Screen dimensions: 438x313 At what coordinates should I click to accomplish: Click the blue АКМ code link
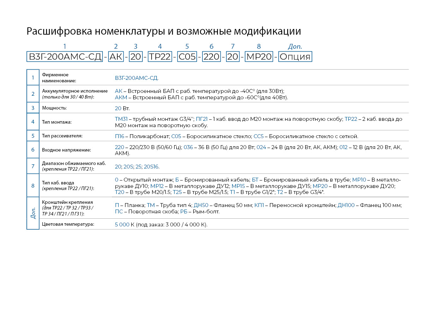point(121,97)
